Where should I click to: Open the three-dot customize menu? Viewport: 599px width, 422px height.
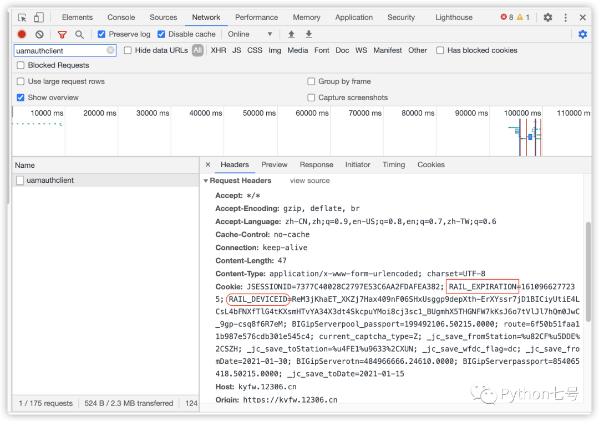565,18
